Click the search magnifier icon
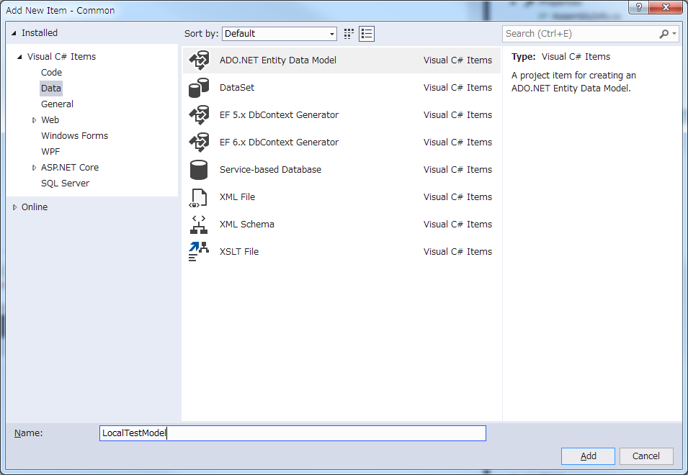Screen dimensions: 688x475 664,34
